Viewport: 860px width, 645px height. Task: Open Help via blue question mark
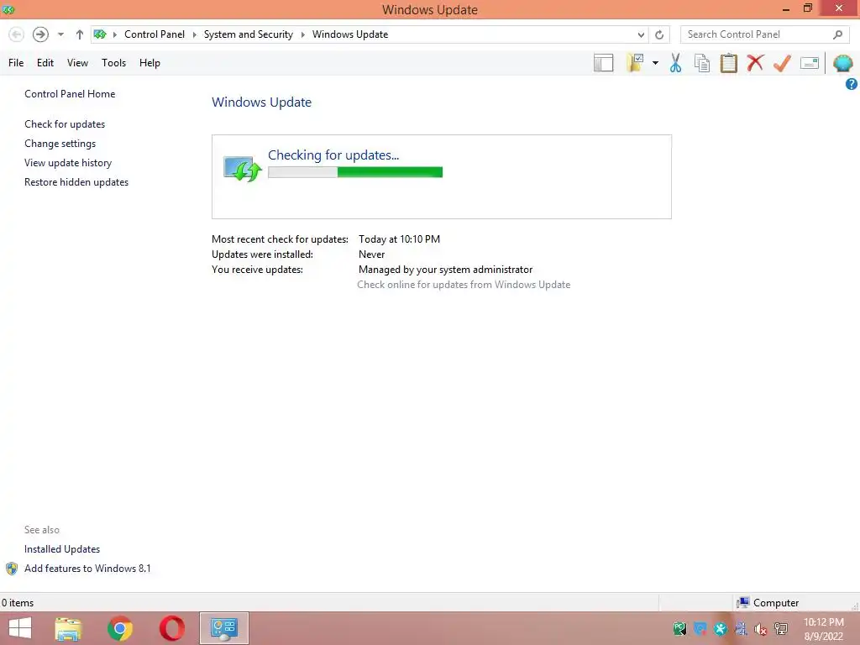click(x=852, y=84)
